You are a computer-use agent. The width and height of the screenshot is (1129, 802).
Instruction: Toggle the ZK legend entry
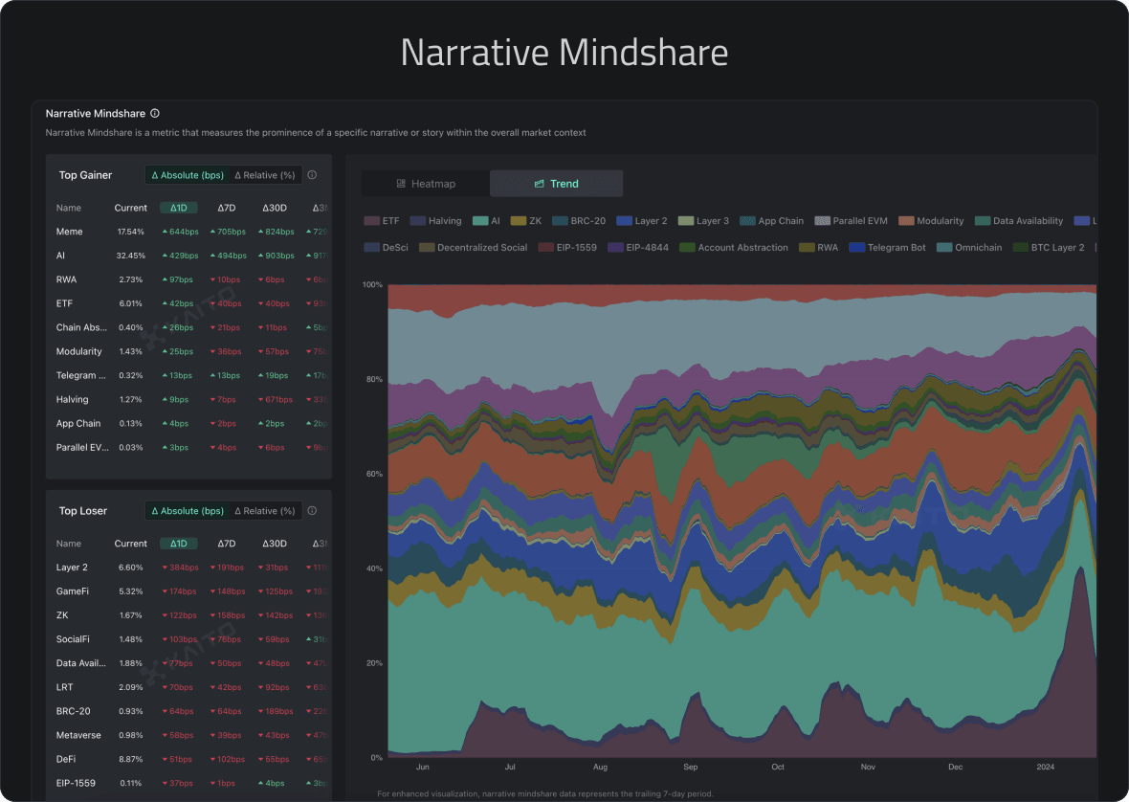coord(525,221)
